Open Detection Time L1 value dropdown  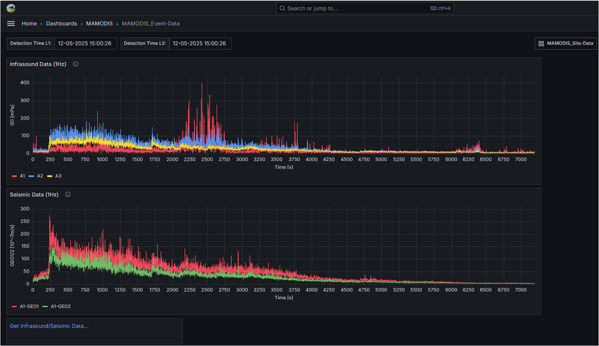[85, 43]
